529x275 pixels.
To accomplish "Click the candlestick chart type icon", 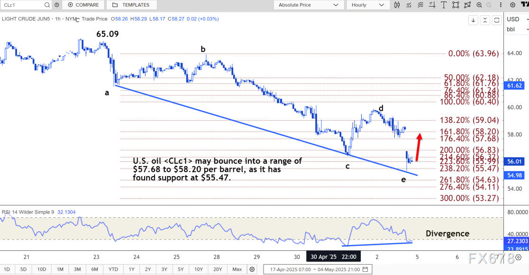I will coord(397,5).
